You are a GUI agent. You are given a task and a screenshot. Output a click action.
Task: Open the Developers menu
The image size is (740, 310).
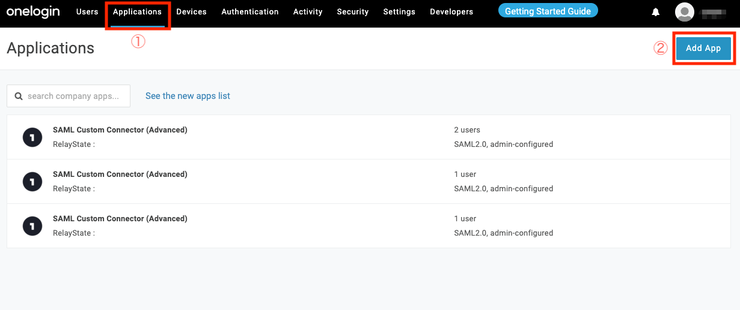pos(451,12)
